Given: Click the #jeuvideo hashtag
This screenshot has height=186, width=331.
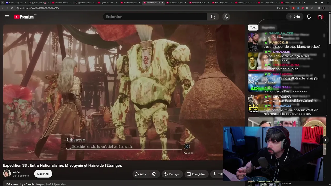Looking at the screenshot, I should pos(59,184).
